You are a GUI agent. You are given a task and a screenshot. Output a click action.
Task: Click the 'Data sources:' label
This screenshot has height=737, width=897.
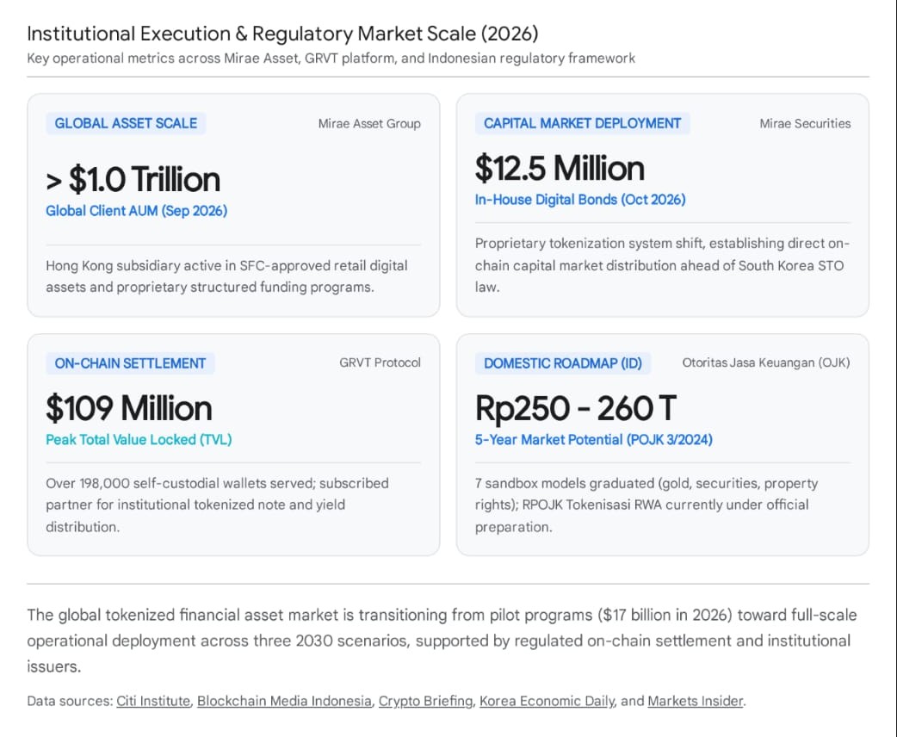[70, 701]
